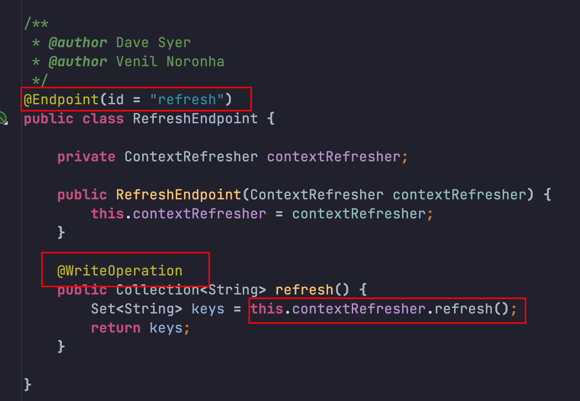Click the contextRefresher field name
Screen dimensions: 580x401
coord(333,157)
